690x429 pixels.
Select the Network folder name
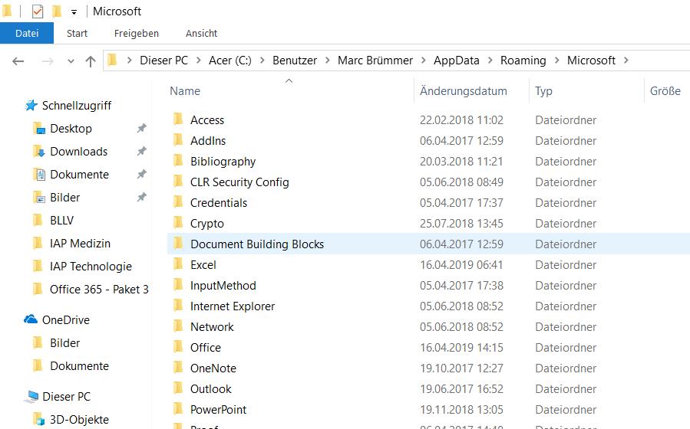212,327
